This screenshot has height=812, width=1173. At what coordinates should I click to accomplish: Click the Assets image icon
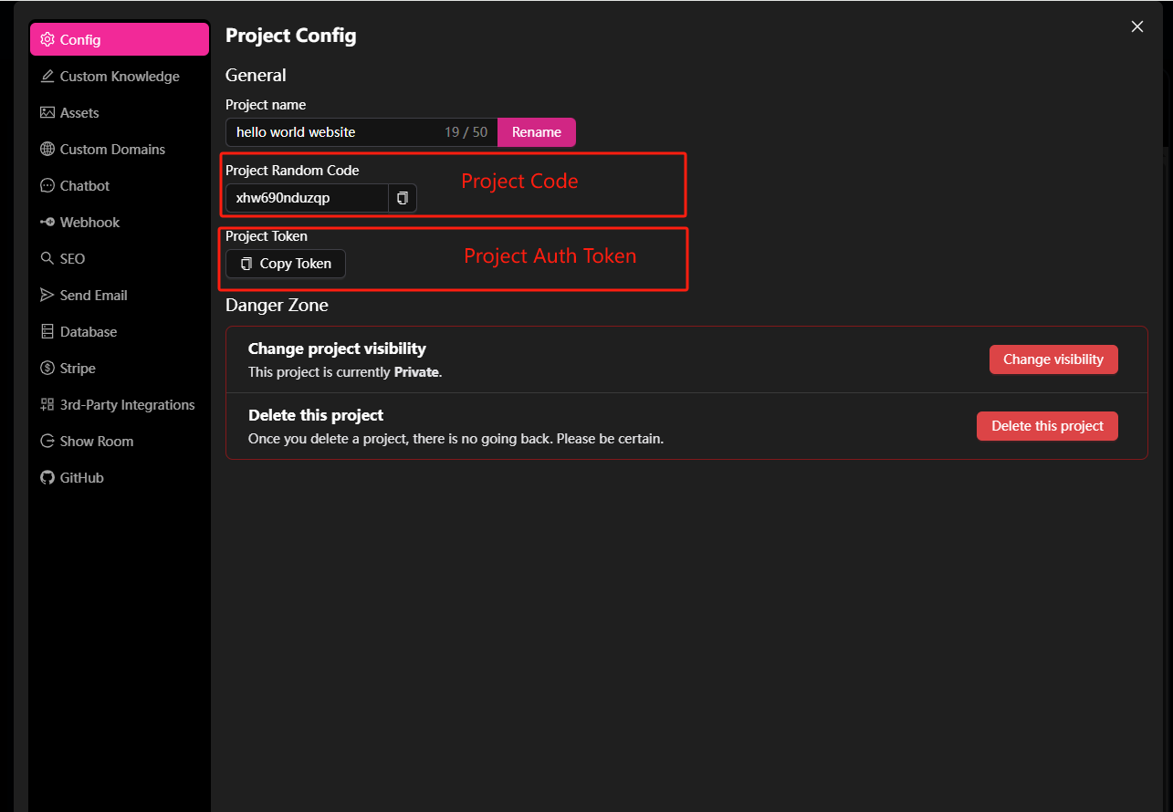pyautogui.click(x=47, y=113)
